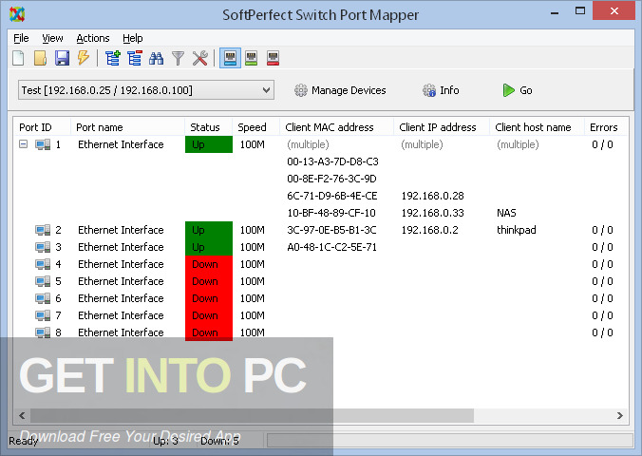The width and height of the screenshot is (642, 456).
Task: Open the Actions menu
Action: (93, 38)
